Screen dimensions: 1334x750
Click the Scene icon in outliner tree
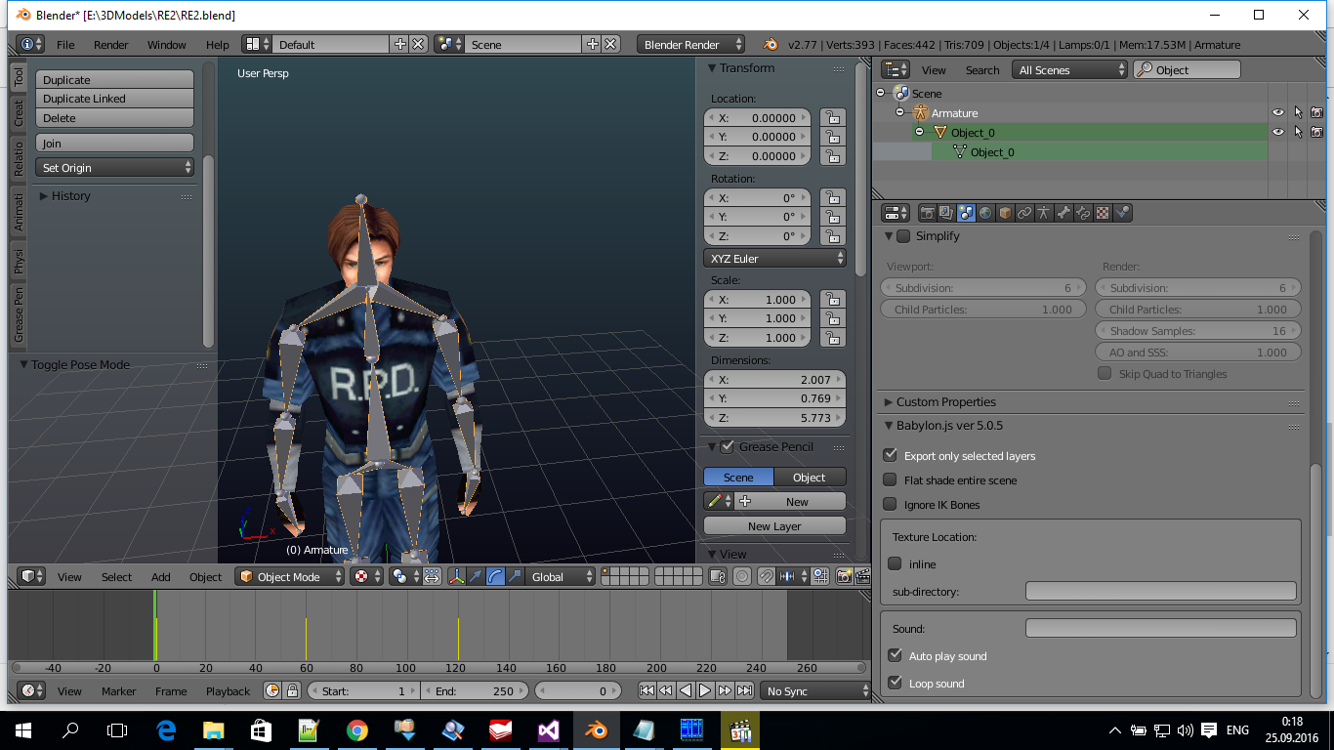pyautogui.click(x=901, y=94)
